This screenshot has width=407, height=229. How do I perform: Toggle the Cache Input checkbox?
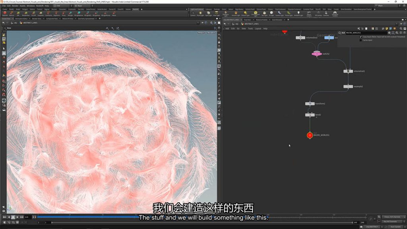(x=360, y=40)
